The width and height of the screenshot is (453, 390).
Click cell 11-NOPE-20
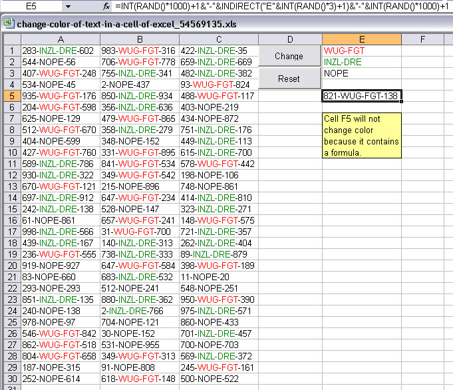click(219, 277)
